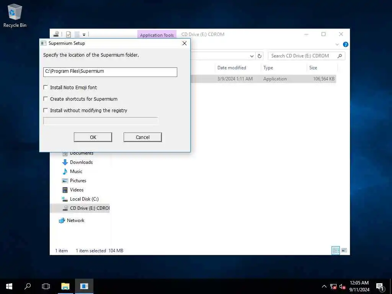Screen dimensions: 392x294
Task: Close the CD Drive Explorer window
Action: click(x=341, y=34)
